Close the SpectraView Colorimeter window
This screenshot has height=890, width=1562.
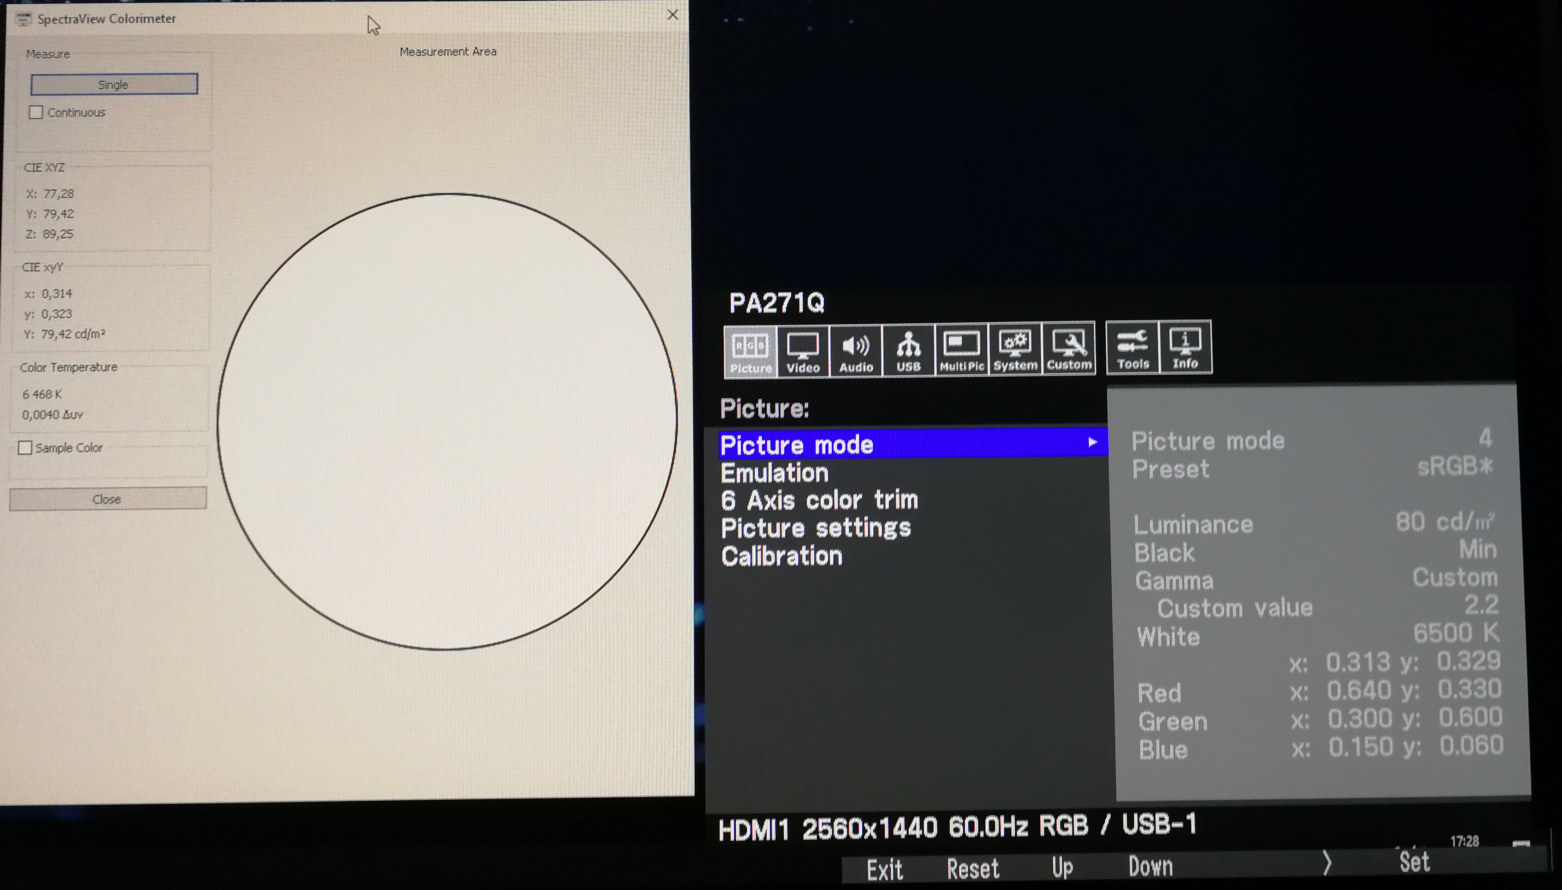coord(672,15)
